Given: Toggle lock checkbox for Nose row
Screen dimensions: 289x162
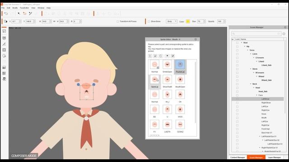Looking at the screenshot, I should (237, 114).
